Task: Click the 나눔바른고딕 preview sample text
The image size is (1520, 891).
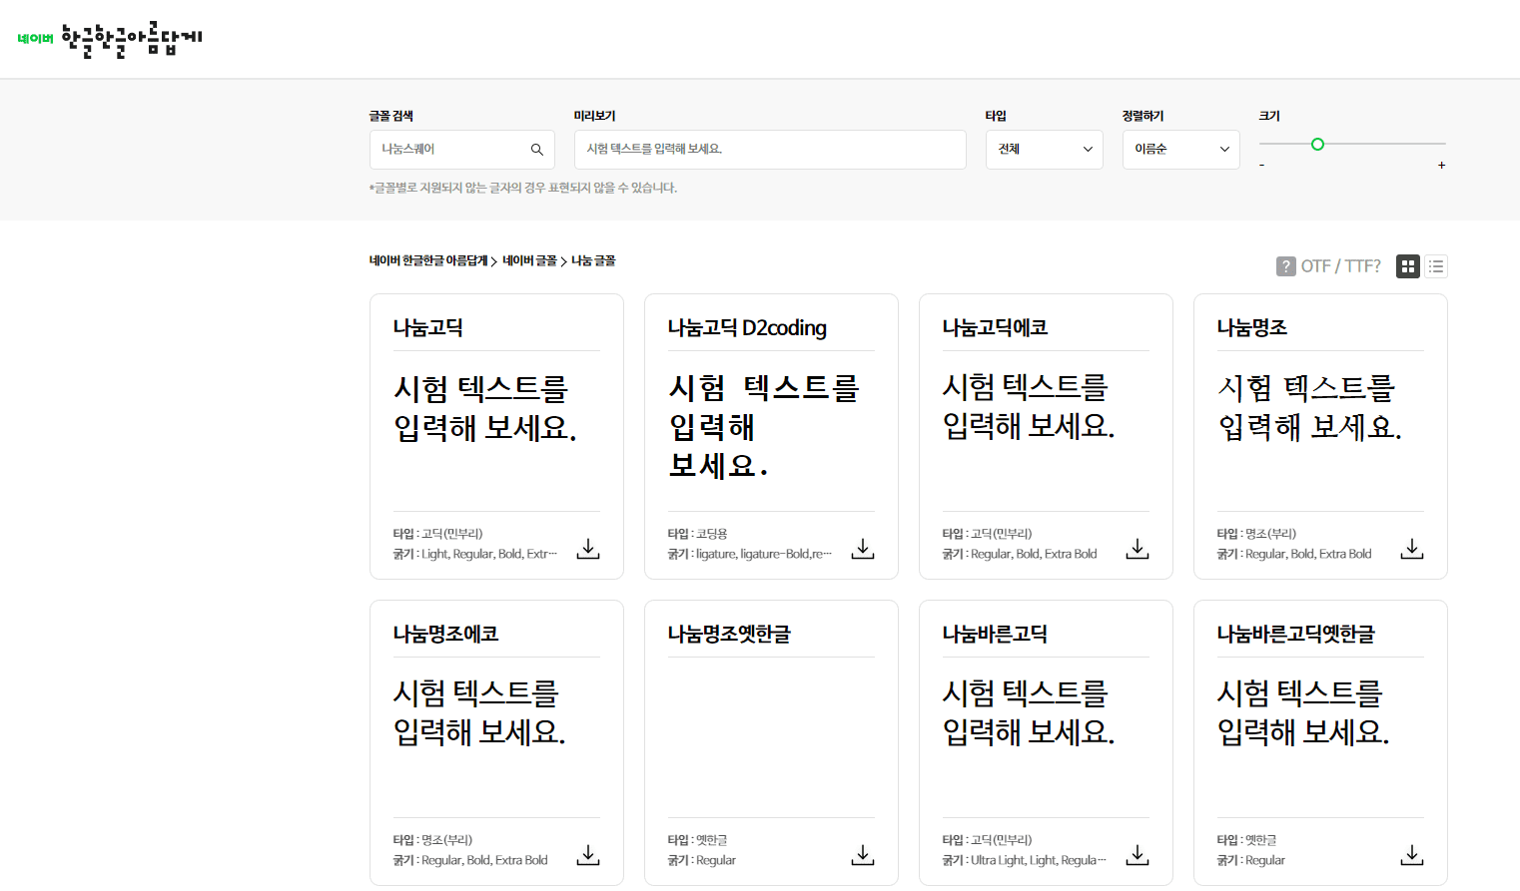Action: [1029, 712]
